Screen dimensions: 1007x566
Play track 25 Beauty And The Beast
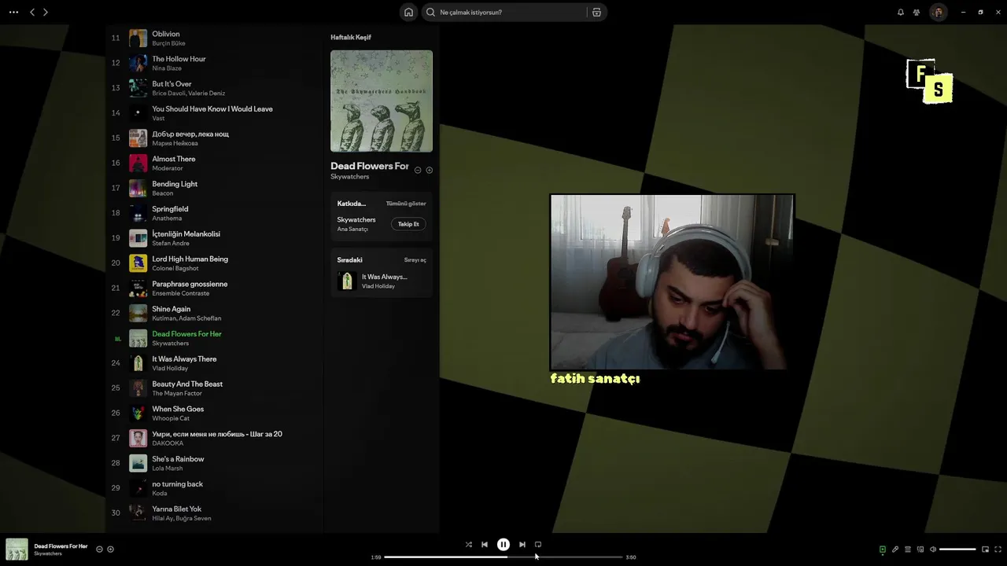click(212, 388)
